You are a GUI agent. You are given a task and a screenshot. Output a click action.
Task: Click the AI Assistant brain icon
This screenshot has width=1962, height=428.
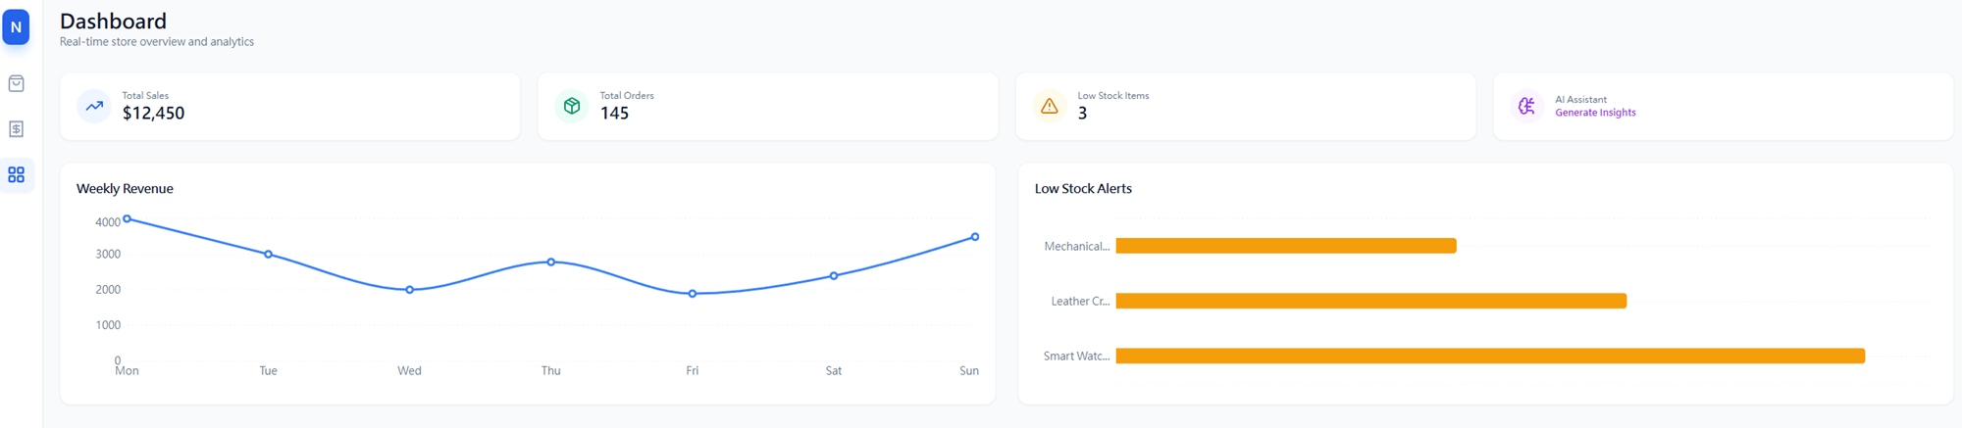pos(1526,106)
